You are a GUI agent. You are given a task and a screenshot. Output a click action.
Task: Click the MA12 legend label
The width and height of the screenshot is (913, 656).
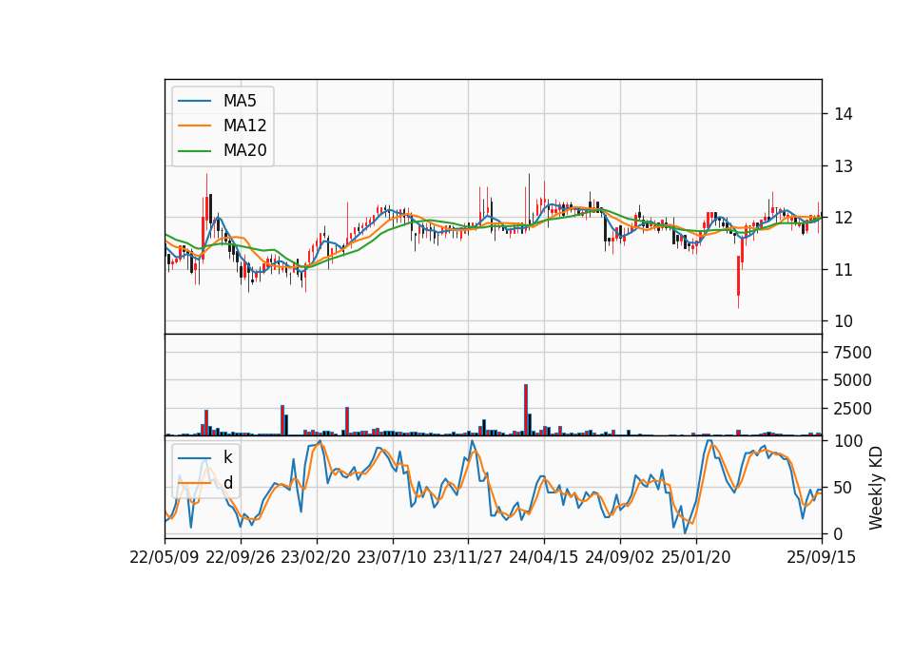244,125
